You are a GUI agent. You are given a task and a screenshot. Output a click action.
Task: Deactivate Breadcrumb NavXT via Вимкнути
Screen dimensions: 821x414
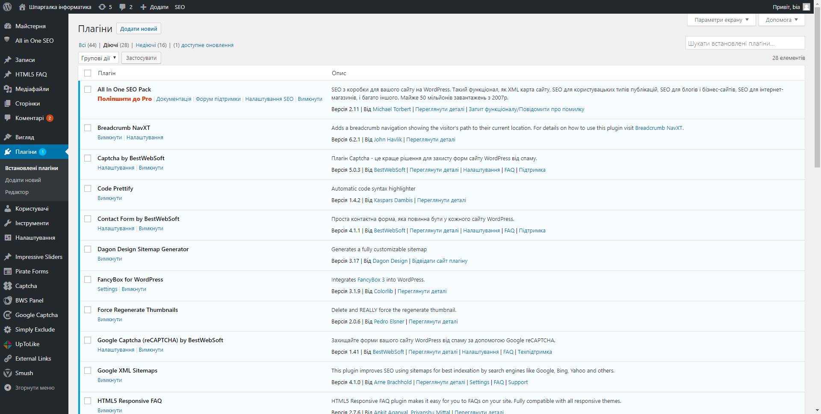pyautogui.click(x=109, y=138)
